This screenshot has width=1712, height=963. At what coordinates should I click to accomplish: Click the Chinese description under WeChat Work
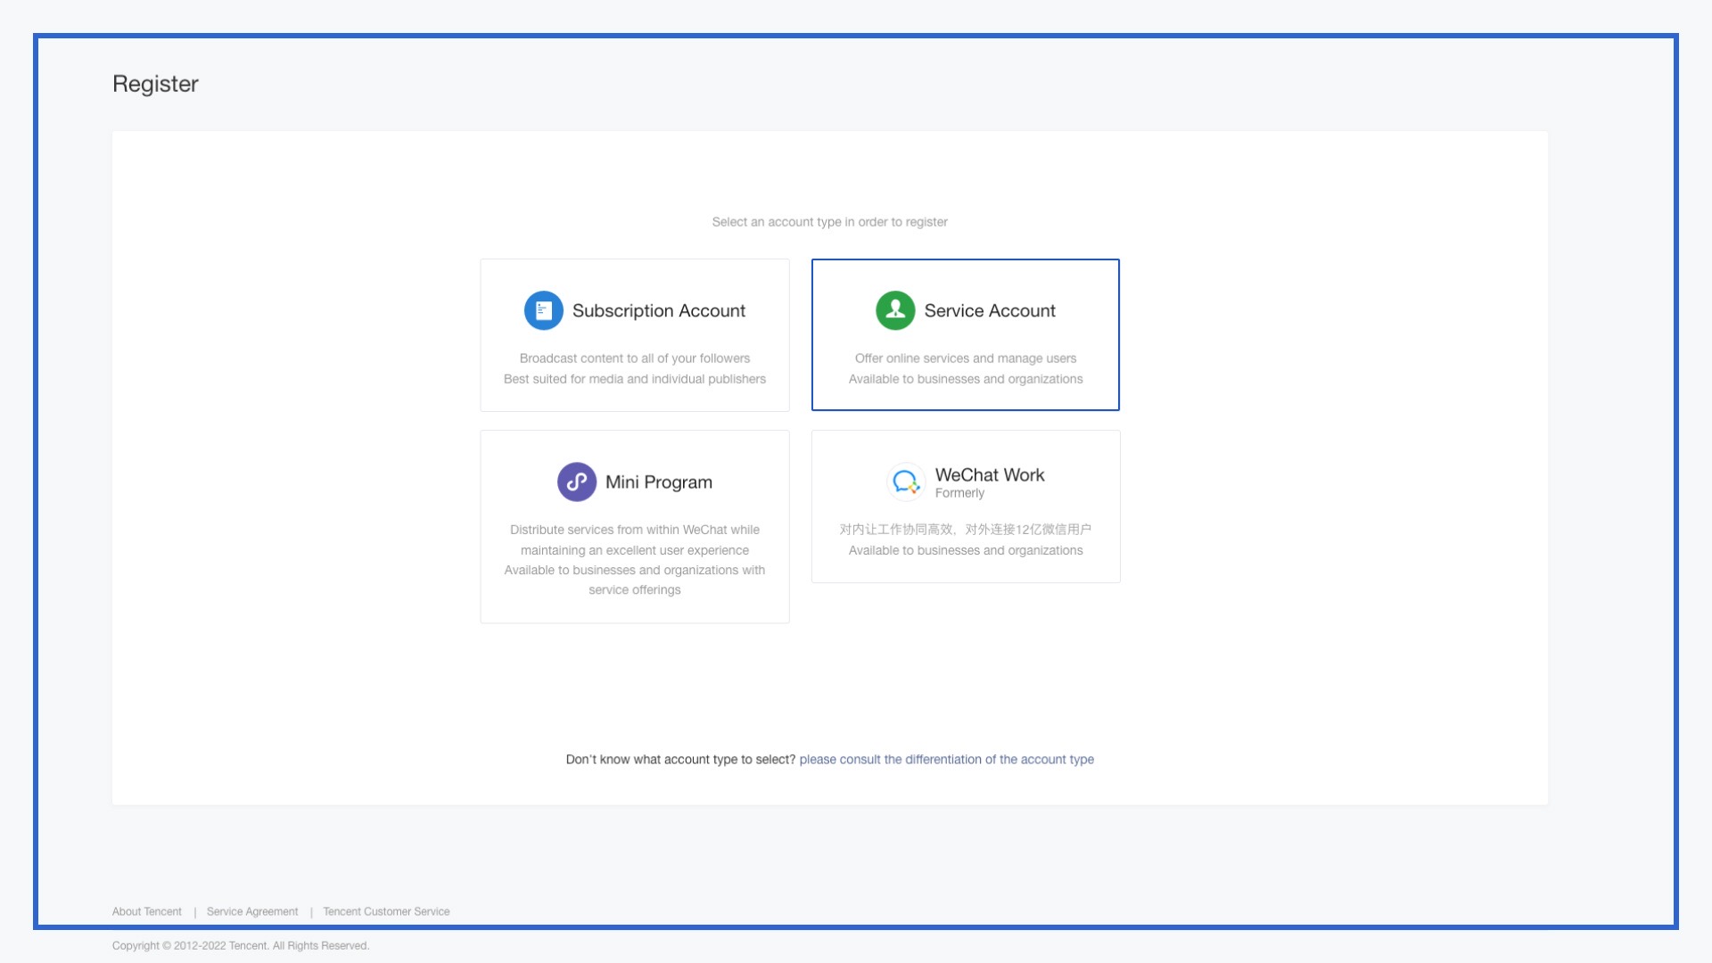click(965, 529)
